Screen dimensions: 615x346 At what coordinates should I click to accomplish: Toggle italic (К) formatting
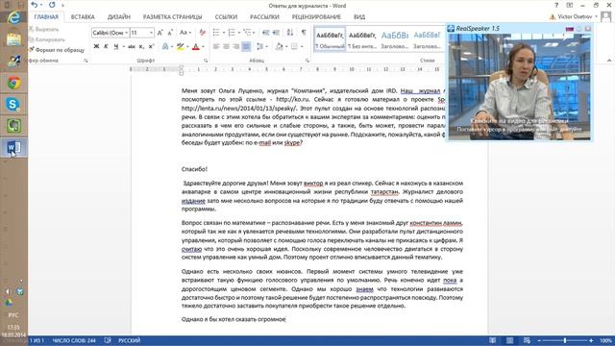(x=106, y=47)
